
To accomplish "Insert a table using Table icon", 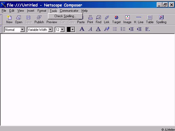I will pyautogui.click(x=150, y=19).
